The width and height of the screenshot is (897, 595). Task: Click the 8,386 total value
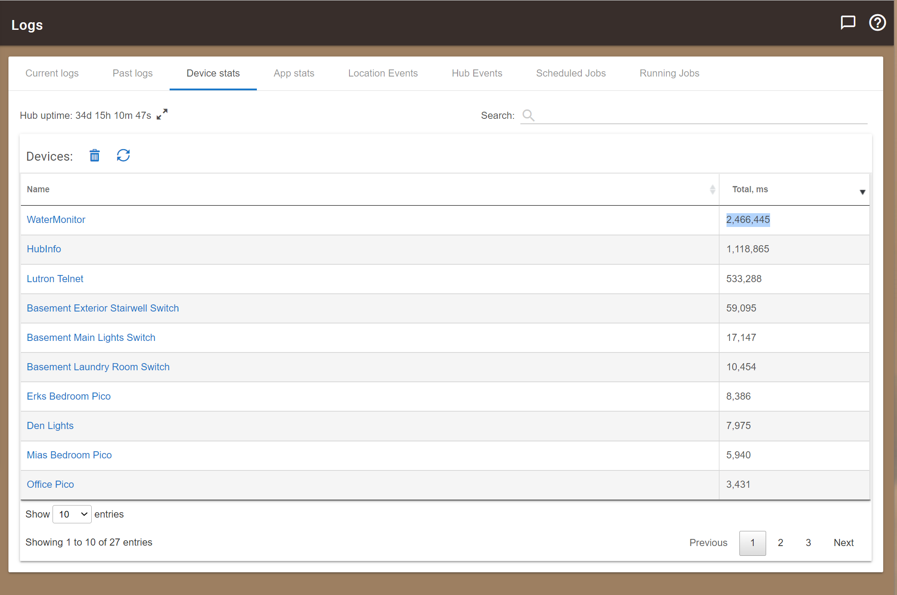click(739, 397)
